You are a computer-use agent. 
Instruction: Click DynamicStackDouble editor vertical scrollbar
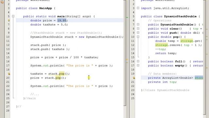pyautogui.click(x=204, y=57)
